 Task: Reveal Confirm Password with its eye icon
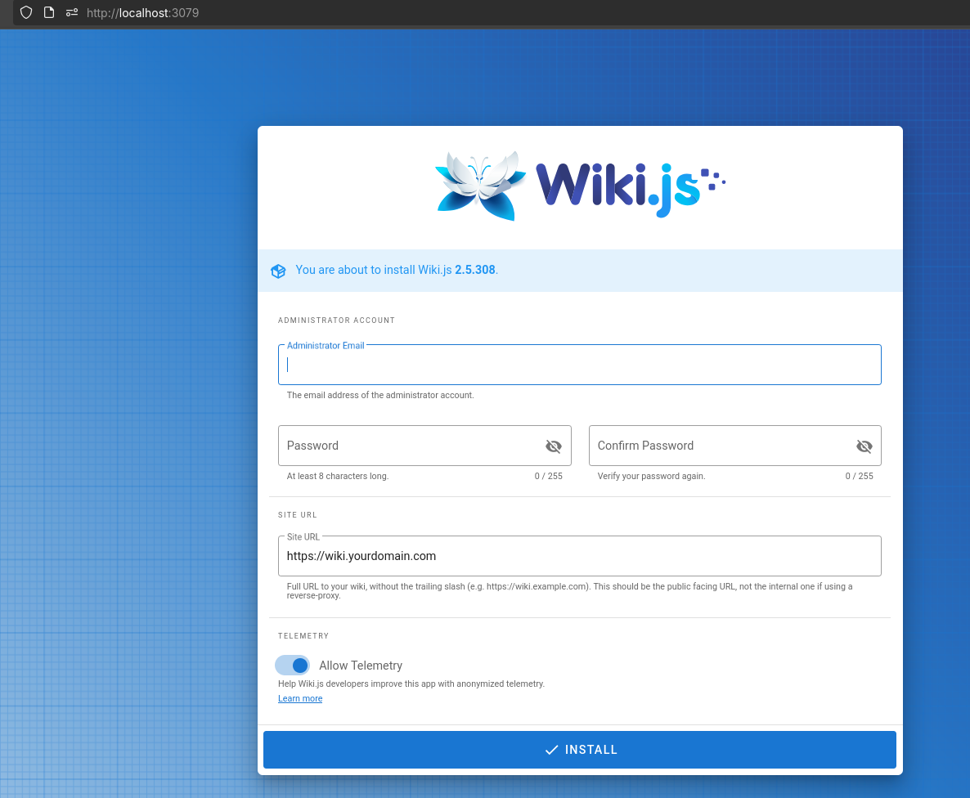[864, 446]
